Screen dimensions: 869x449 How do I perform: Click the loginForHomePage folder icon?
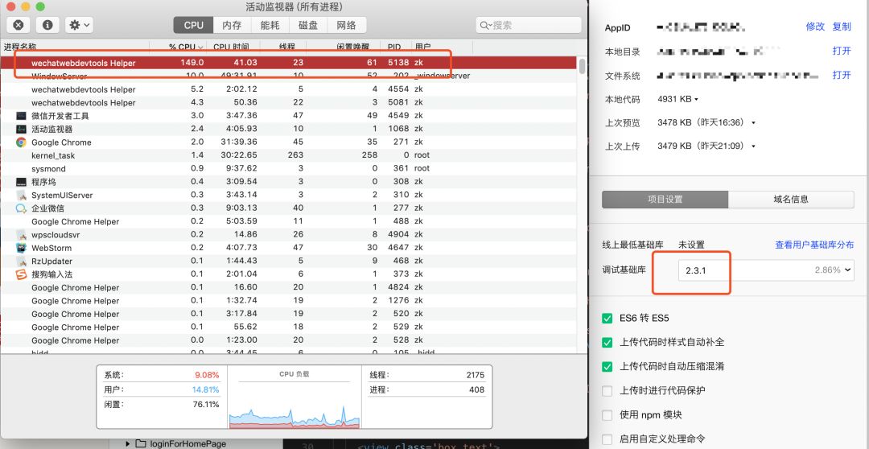coord(141,443)
